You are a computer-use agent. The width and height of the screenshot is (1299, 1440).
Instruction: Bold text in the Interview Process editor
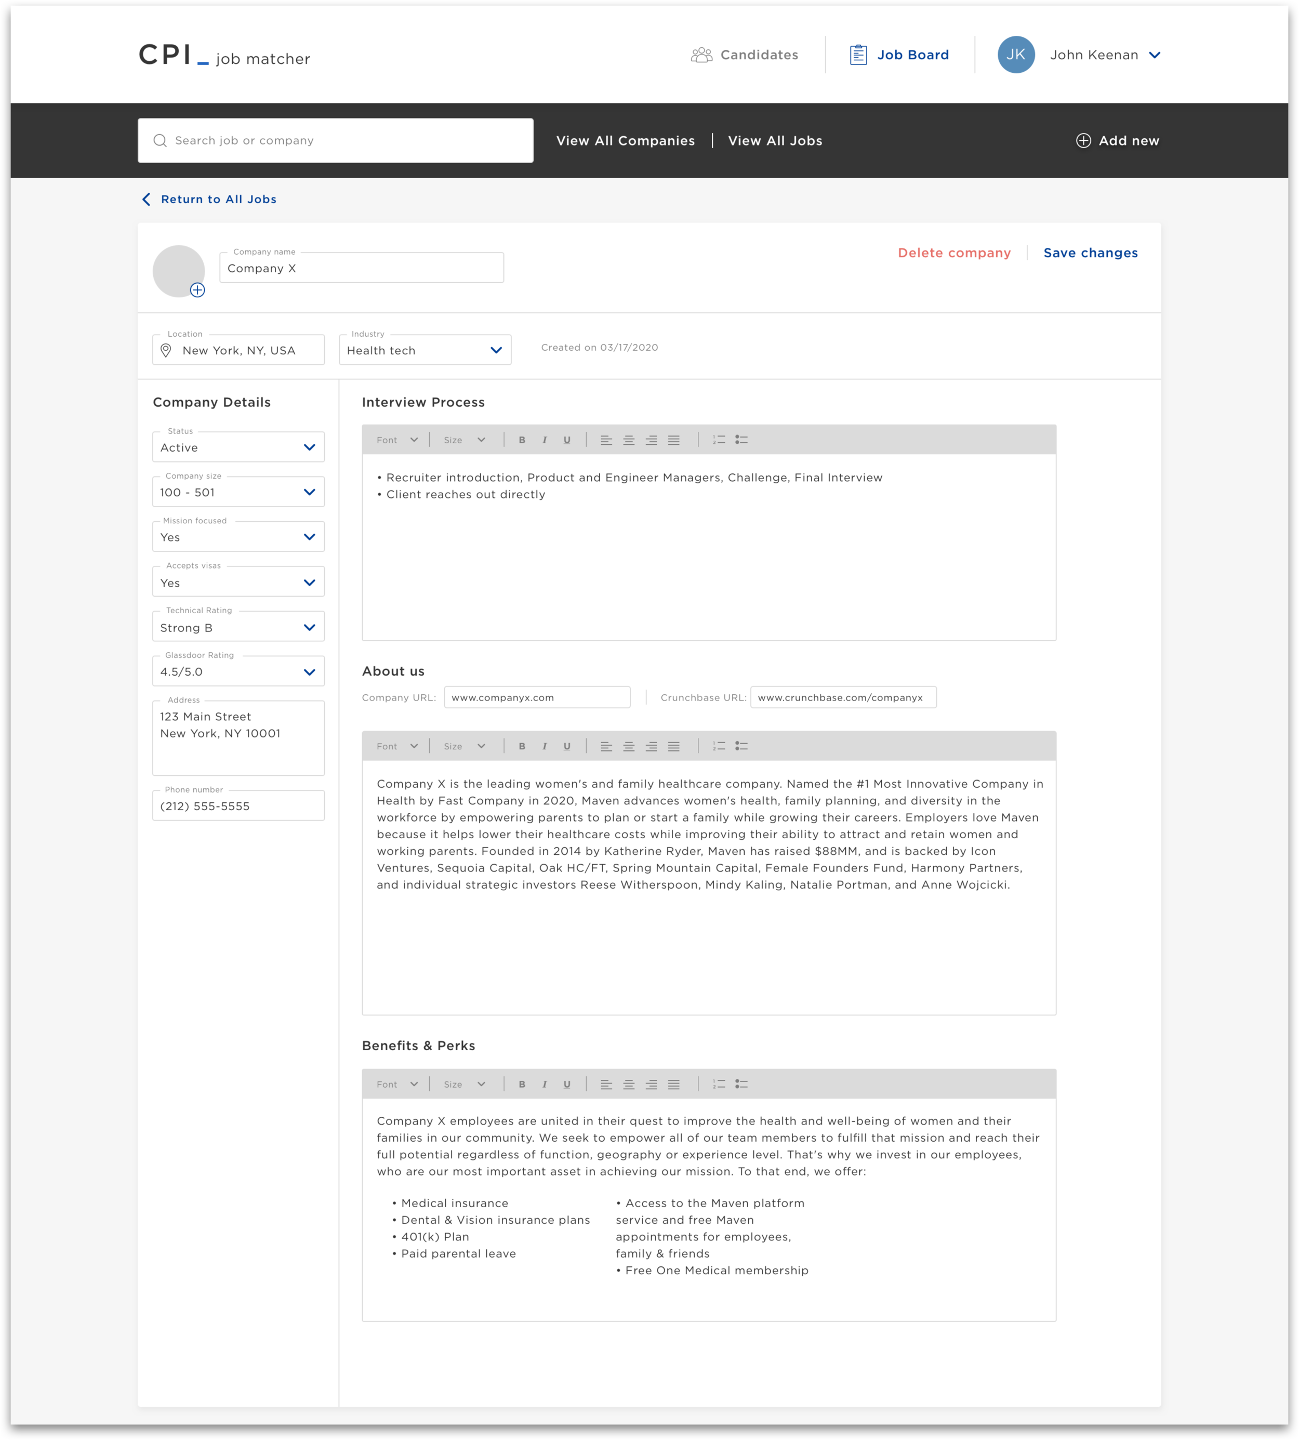coord(522,440)
